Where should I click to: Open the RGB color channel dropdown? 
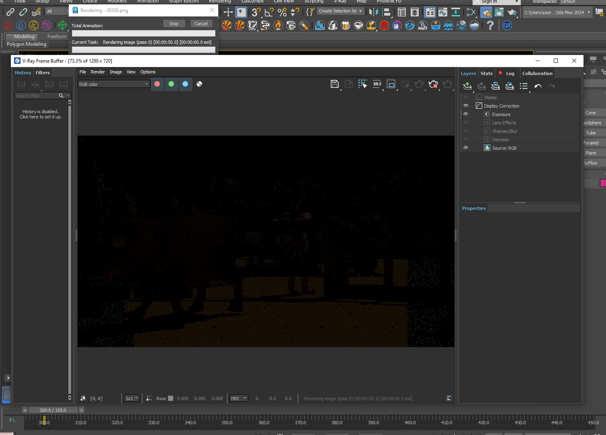[114, 84]
